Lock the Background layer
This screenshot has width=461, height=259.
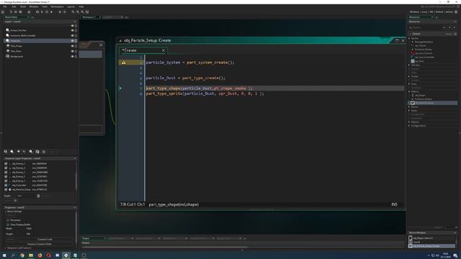click(76, 56)
